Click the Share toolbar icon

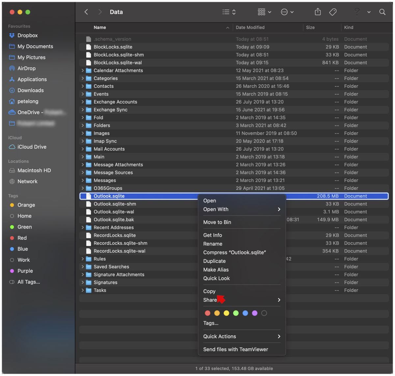pos(318,12)
